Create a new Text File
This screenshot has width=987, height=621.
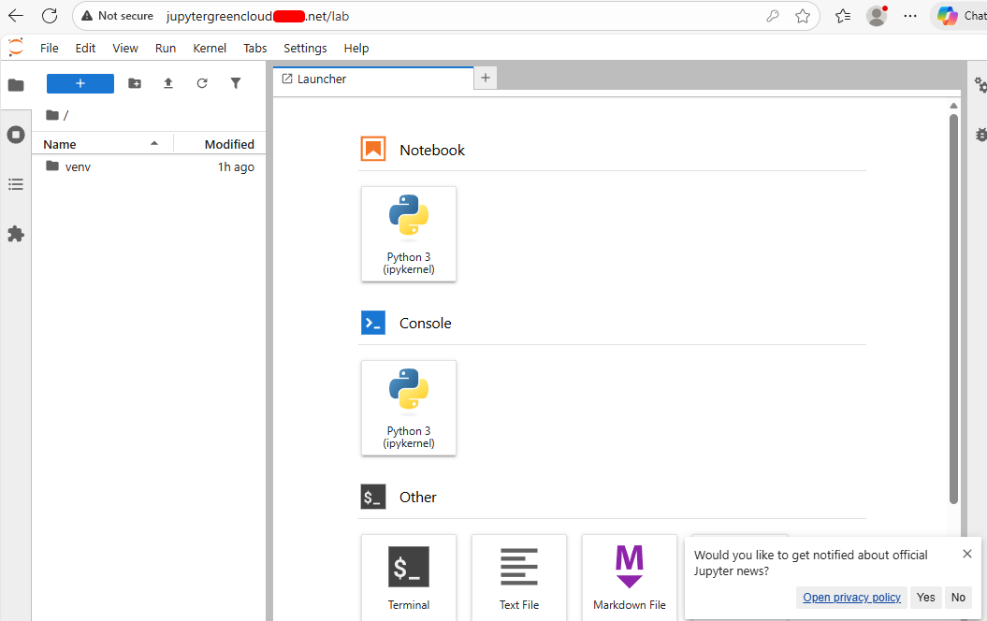[519, 577]
